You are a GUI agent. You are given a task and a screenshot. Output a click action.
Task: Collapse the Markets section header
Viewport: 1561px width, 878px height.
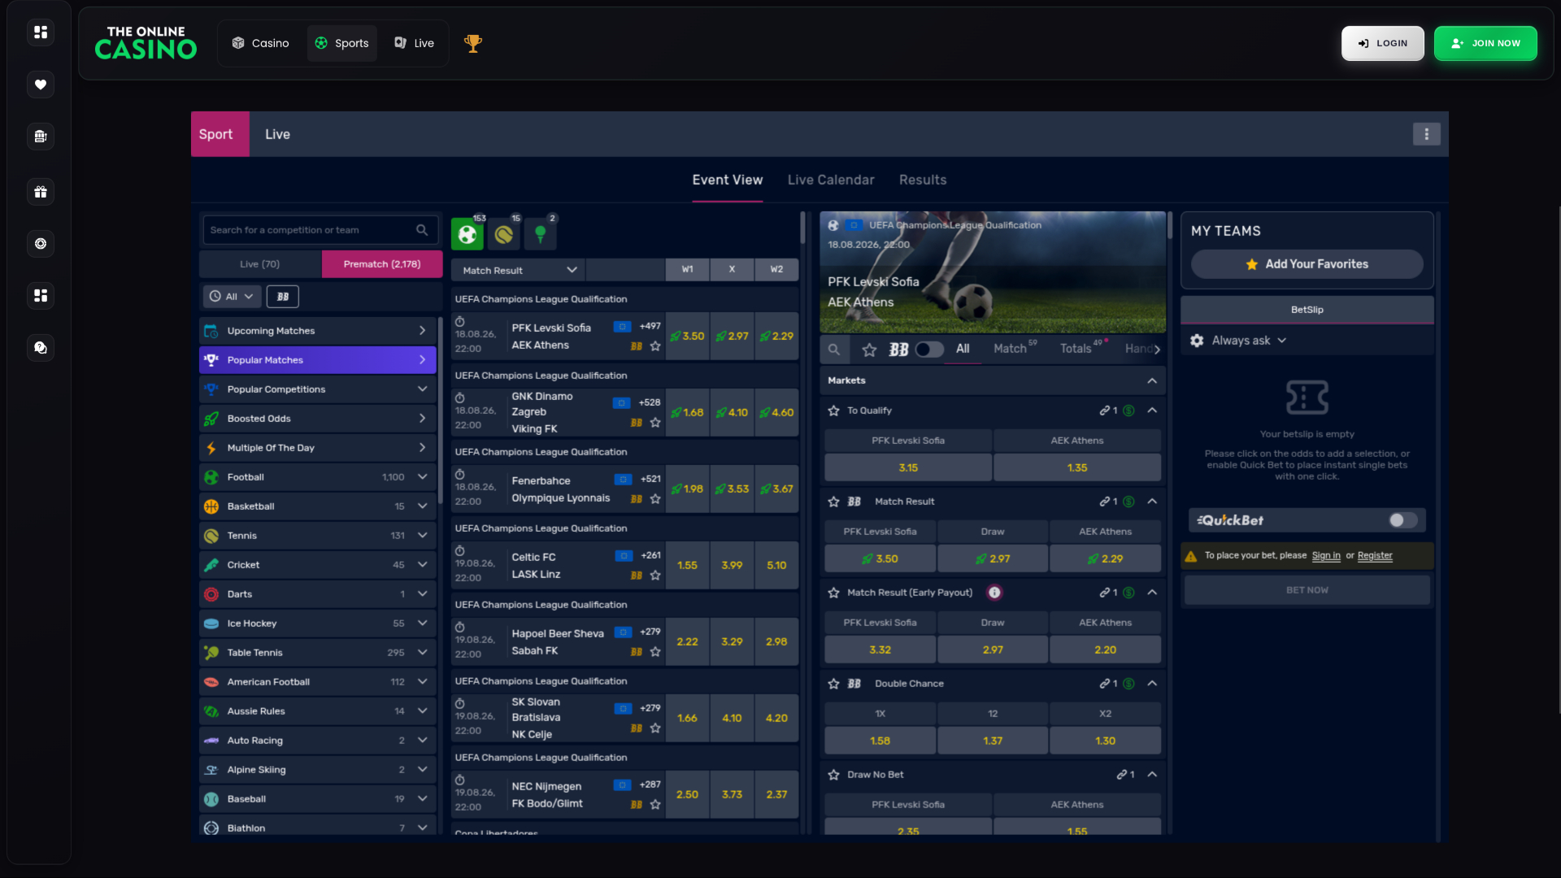coord(993,380)
